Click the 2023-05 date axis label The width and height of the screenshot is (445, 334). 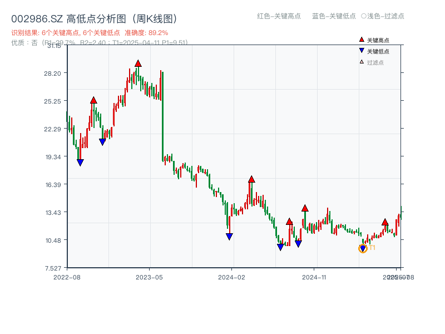pyautogui.click(x=149, y=277)
